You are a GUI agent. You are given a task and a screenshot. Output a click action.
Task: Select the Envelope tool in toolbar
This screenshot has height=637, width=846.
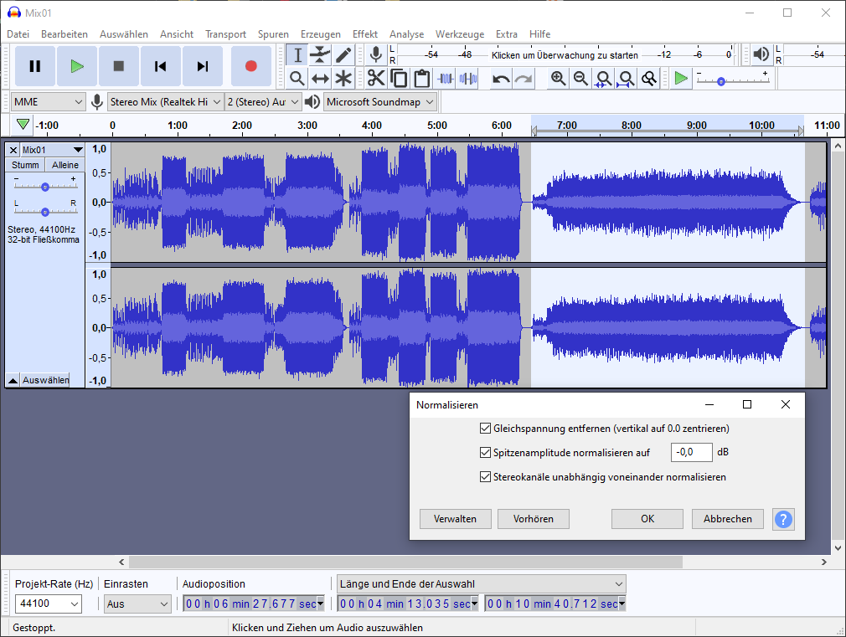320,55
